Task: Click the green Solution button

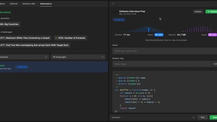Action: point(212,12)
